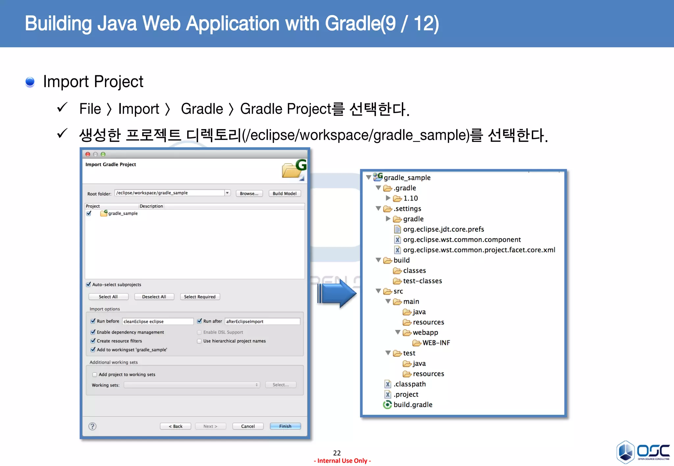Screen dimensions: 674x466
Task: Collapse the .settings folder in tree
Action: point(378,208)
